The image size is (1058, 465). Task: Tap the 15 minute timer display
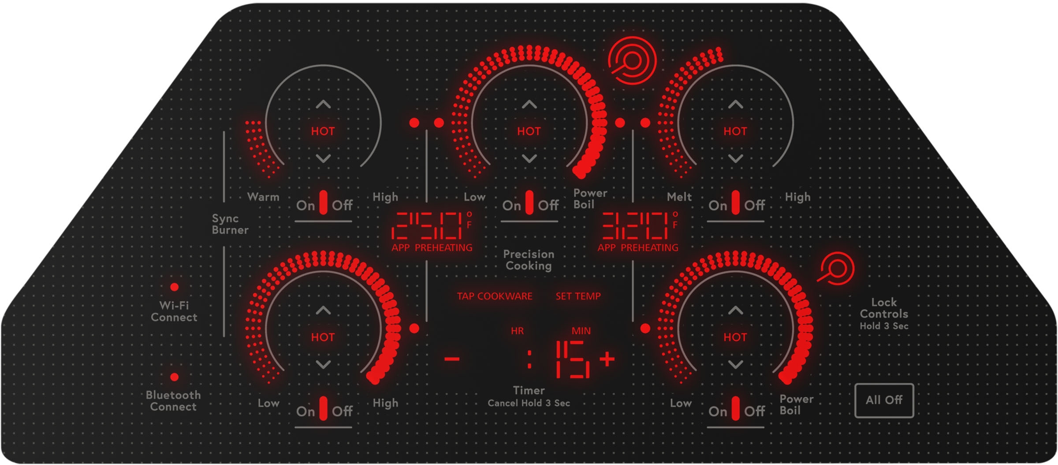(x=572, y=359)
